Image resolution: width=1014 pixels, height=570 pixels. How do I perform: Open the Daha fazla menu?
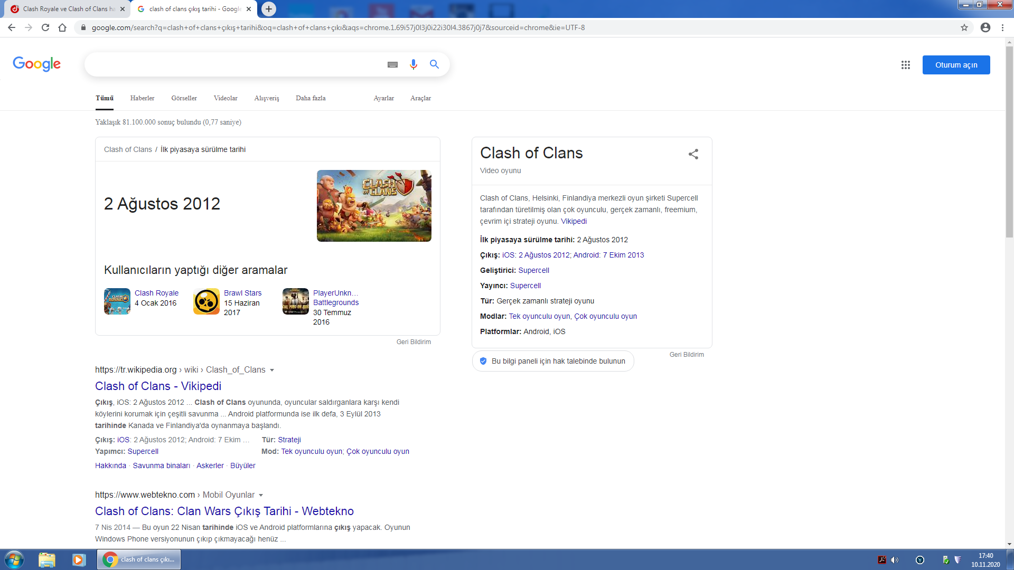[x=311, y=98]
